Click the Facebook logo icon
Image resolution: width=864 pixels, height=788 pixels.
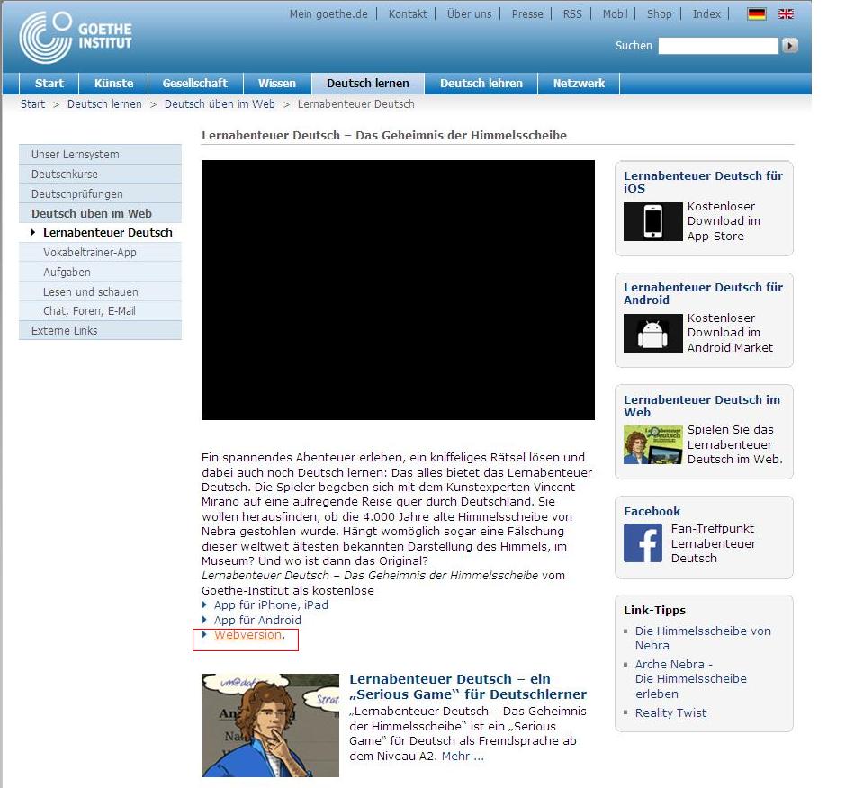(643, 543)
